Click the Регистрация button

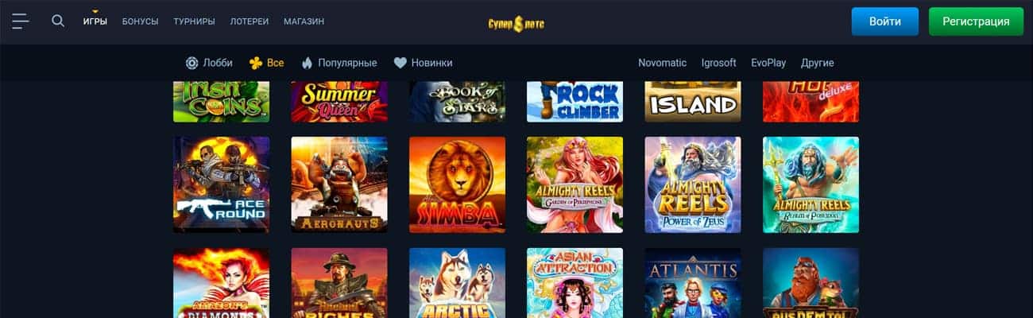click(976, 21)
